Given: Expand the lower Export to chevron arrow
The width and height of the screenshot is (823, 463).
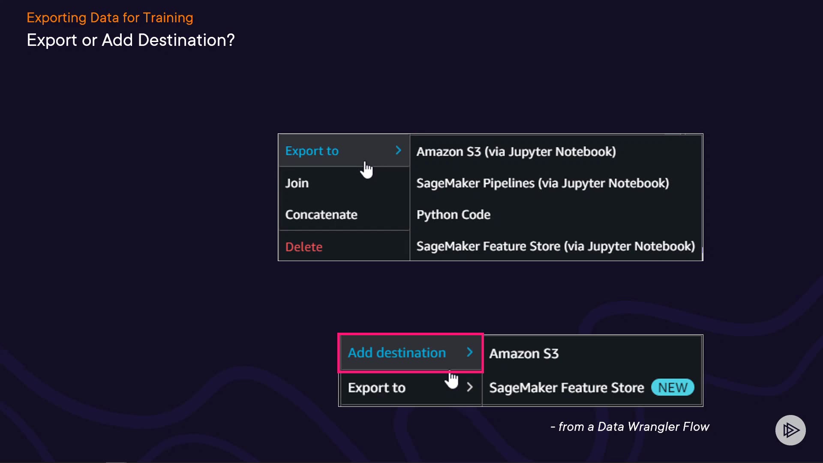Looking at the screenshot, I should click(470, 388).
